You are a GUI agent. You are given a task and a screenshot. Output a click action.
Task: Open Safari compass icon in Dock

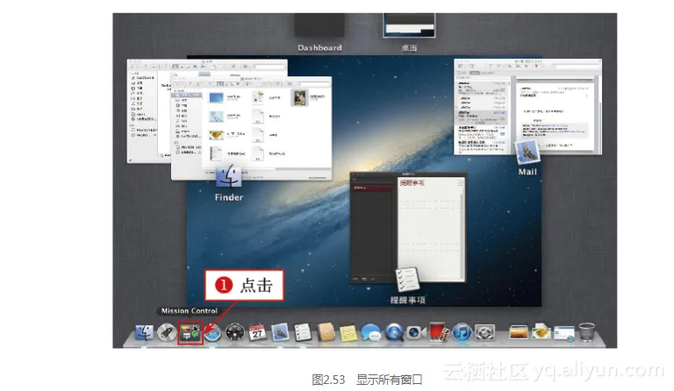(x=212, y=333)
